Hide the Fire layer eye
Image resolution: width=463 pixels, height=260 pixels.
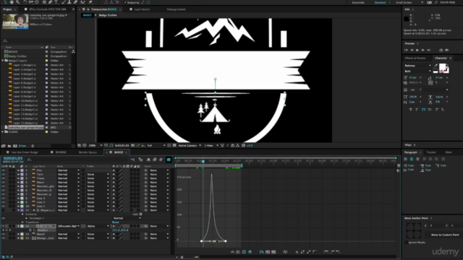[3, 170]
